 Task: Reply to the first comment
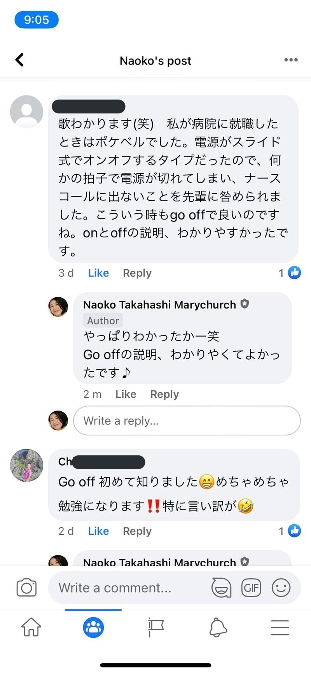pos(137,273)
